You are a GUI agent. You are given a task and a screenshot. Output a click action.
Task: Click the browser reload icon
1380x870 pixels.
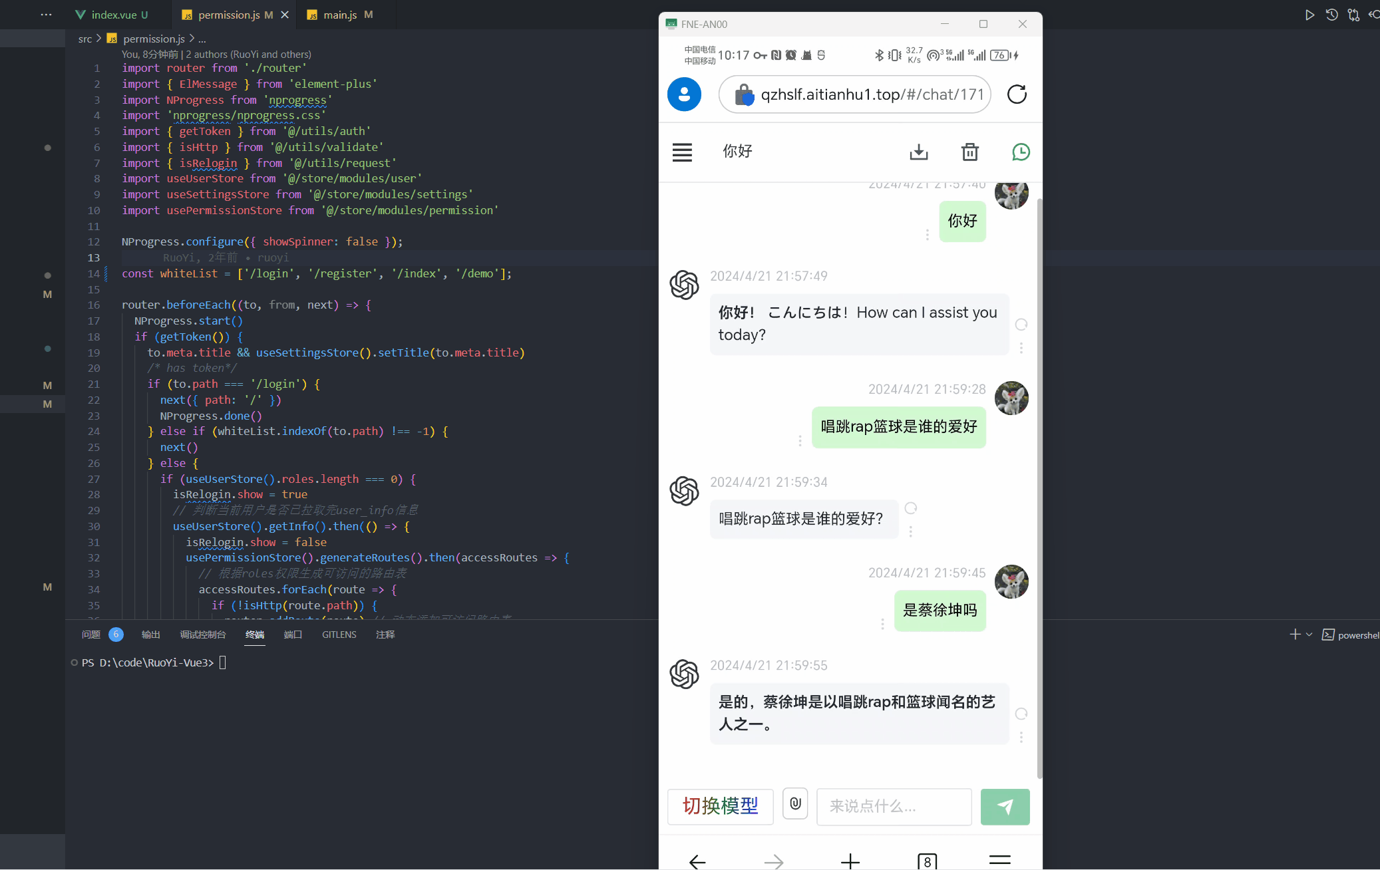click(x=1017, y=94)
